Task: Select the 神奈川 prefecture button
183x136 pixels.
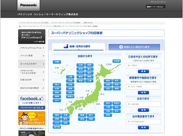Action: (x=117, y=103)
